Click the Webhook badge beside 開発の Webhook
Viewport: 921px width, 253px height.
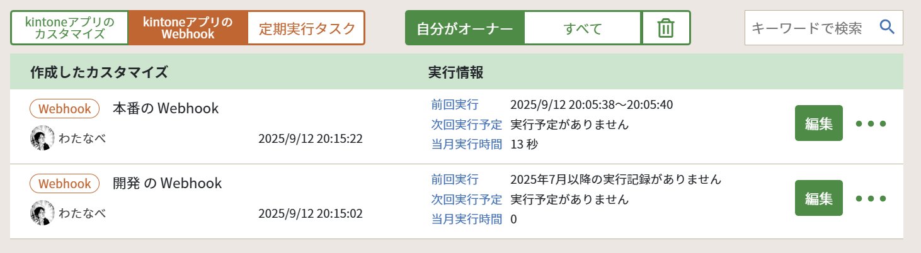pos(65,183)
